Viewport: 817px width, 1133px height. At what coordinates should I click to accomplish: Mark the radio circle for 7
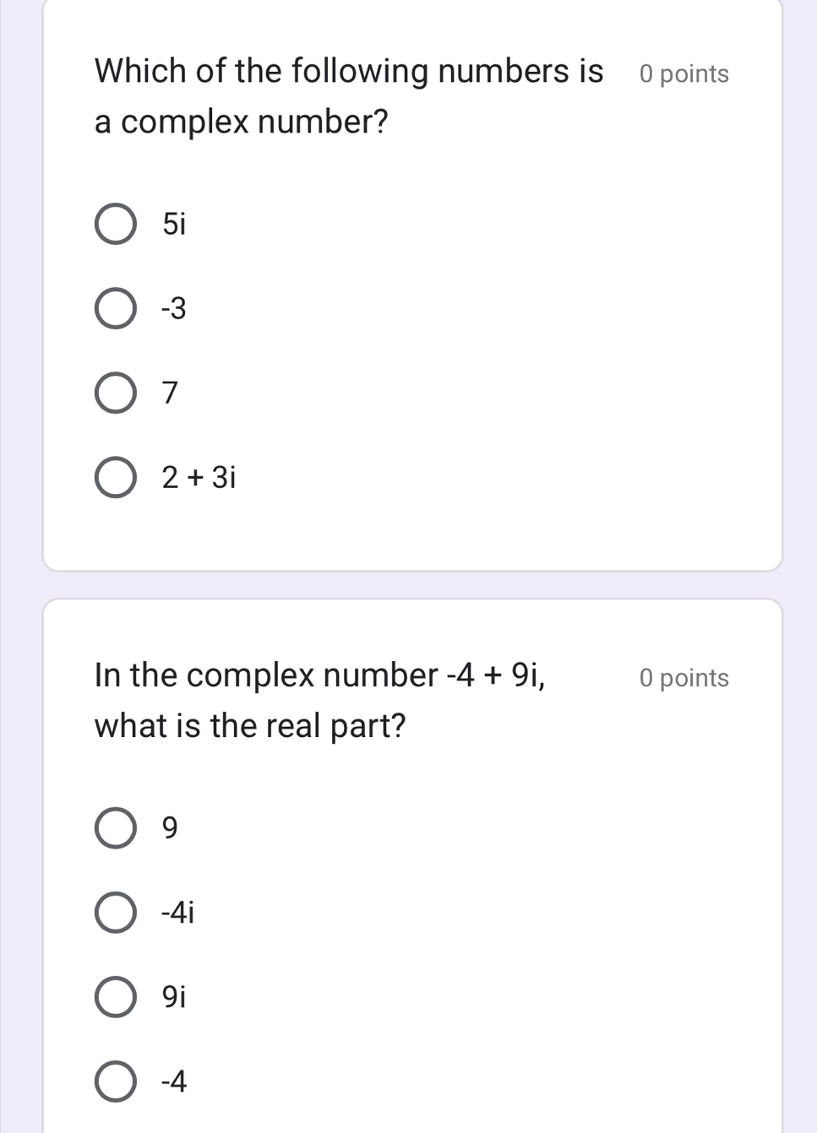click(115, 393)
